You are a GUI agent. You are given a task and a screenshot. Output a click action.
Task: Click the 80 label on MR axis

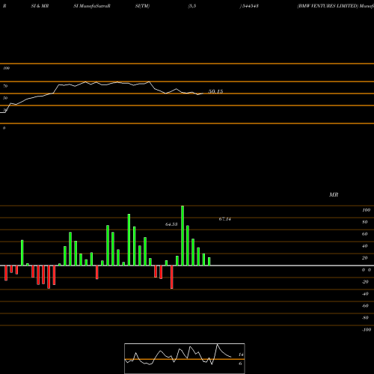(365, 222)
